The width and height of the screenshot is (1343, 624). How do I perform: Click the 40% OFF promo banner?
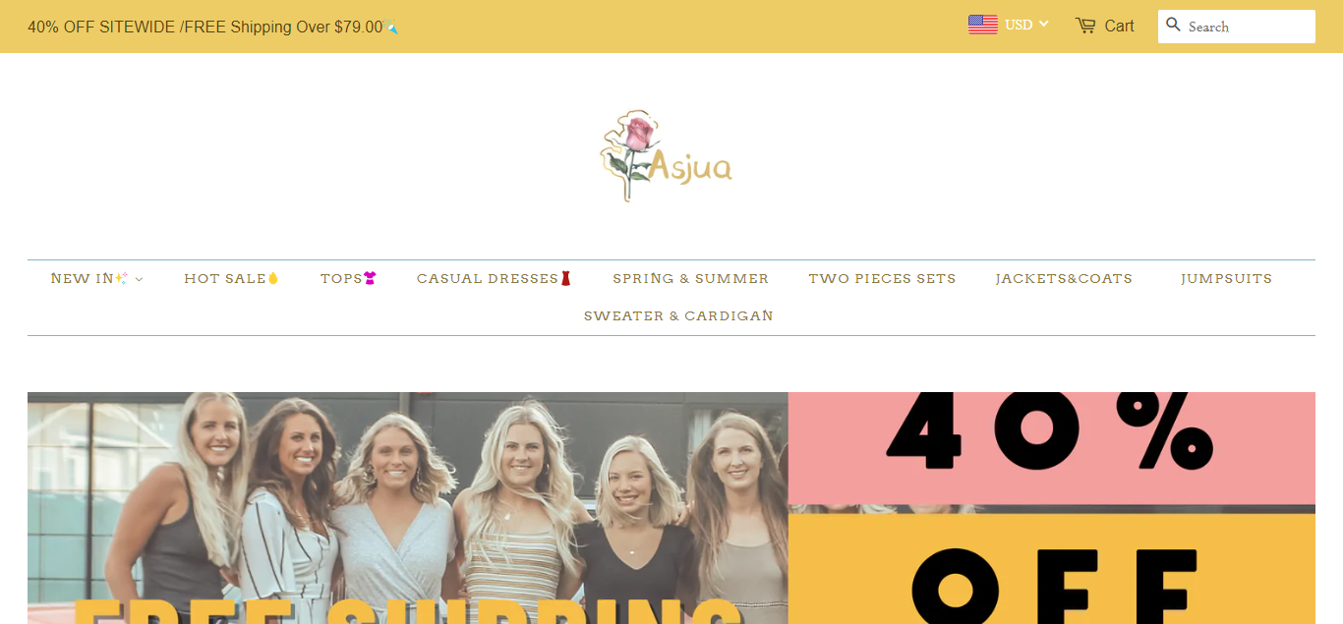coord(1051,508)
